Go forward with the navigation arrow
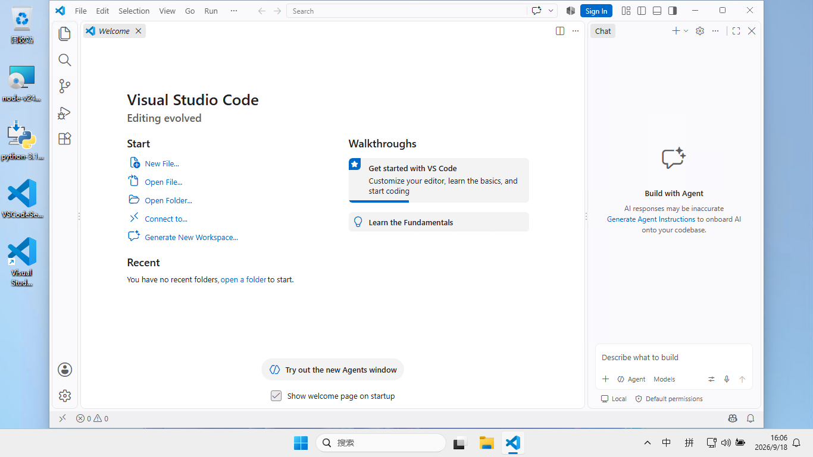This screenshot has width=813, height=457. coord(277,11)
